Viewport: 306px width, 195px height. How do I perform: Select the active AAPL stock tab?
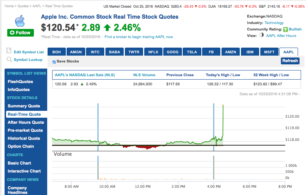[x=288, y=52]
